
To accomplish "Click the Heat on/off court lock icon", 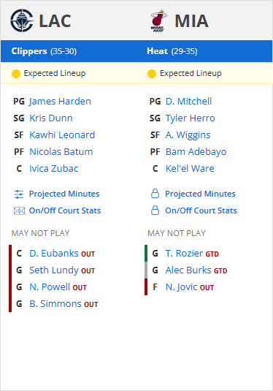I will click(x=155, y=210).
